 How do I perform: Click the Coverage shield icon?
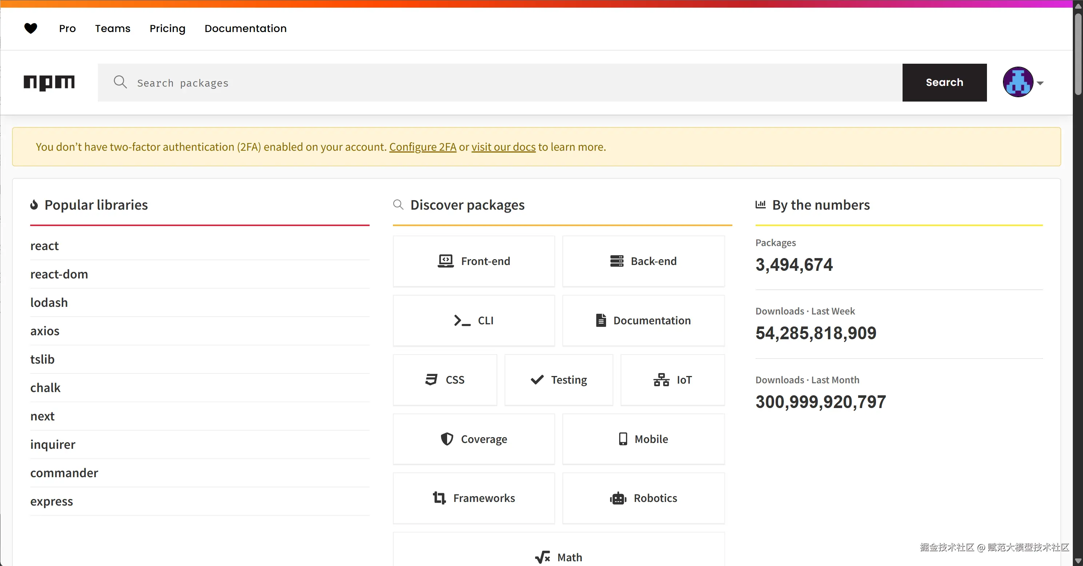[447, 439]
